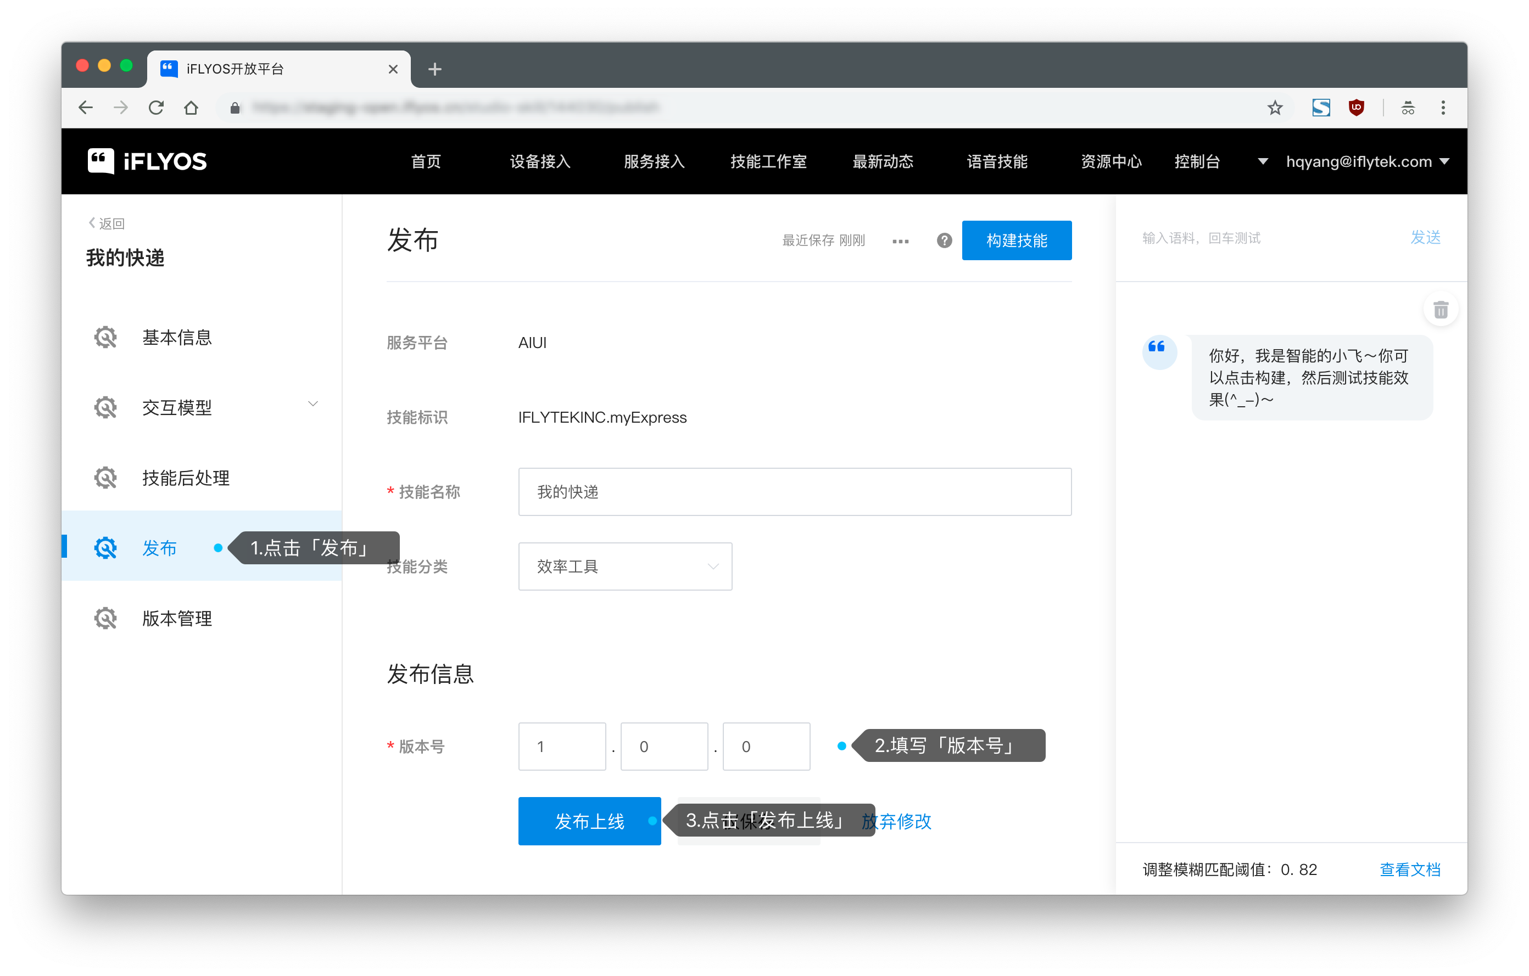
Task: Go to 首页 in top navigation
Action: 426,161
